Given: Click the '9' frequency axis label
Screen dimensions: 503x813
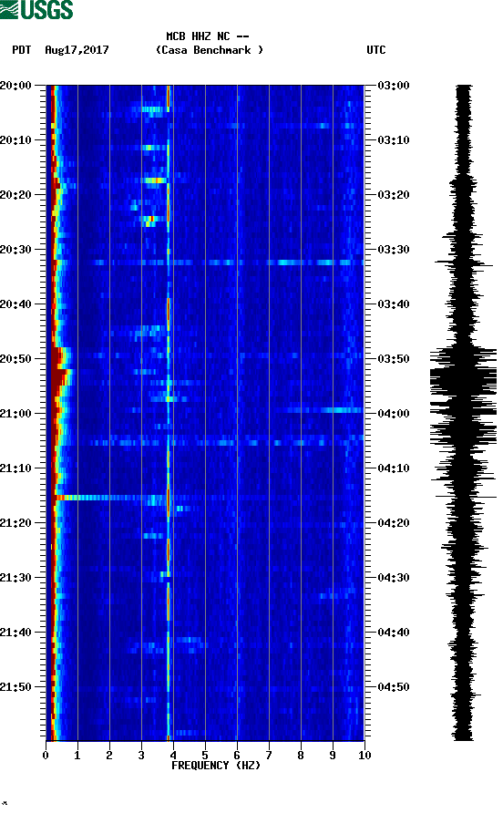Looking at the screenshot, I should click(333, 756).
